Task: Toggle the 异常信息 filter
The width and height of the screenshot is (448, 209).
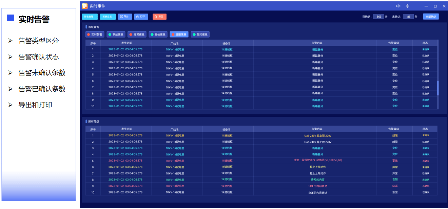Action: (x=137, y=34)
